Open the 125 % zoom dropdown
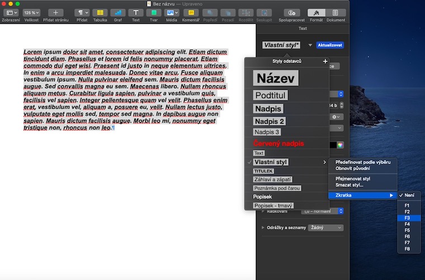The height and width of the screenshot is (280, 425). click(x=31, y=13)
